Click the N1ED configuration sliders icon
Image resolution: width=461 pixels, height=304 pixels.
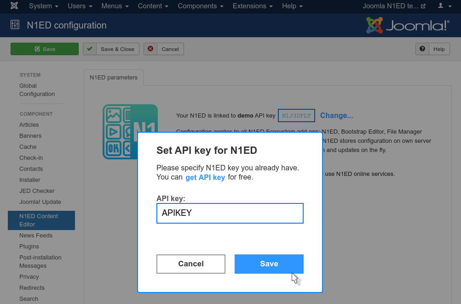pyautogui.click(x=15, y=25)
